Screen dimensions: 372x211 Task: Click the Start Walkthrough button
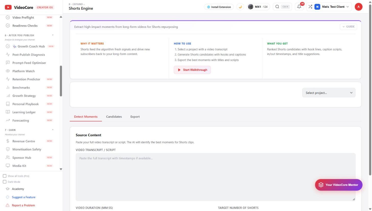192,70
